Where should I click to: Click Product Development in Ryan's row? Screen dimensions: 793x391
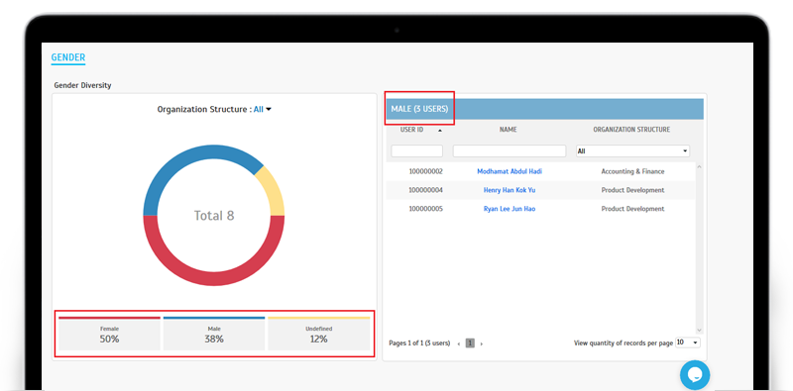point(632,209)
